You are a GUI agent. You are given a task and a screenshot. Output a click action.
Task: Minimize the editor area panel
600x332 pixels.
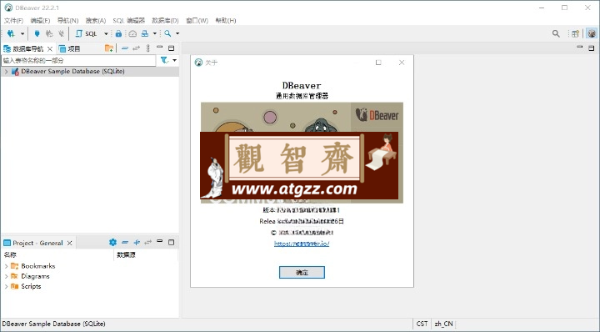(x=580, y=47)
